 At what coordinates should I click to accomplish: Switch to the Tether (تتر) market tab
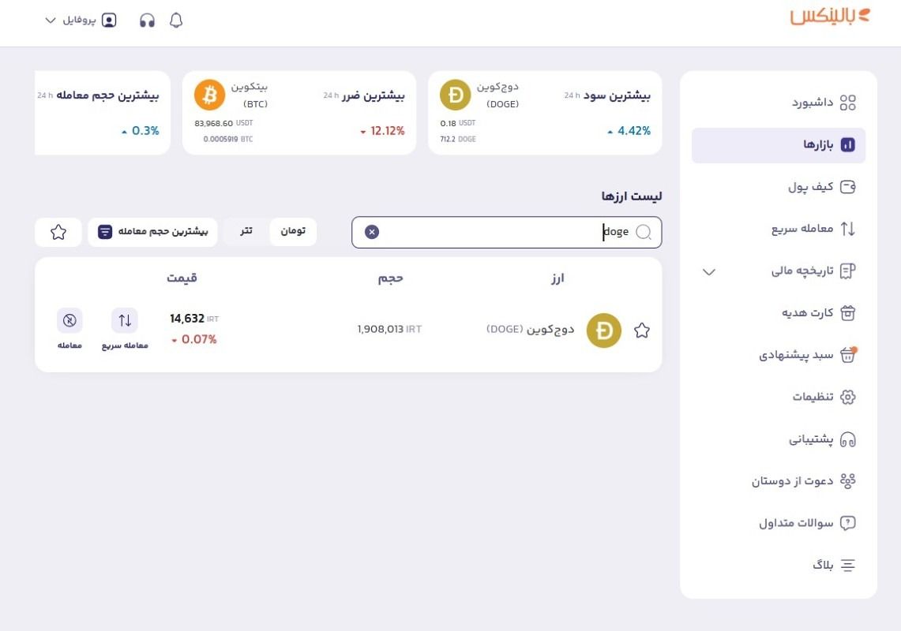(246, 231)
